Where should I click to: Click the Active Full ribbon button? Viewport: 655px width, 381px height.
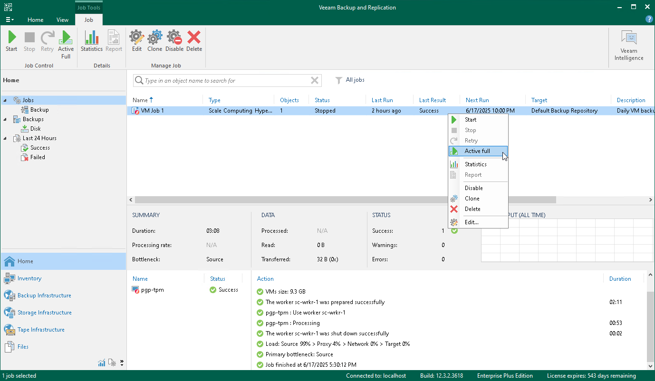coord(66,45)
